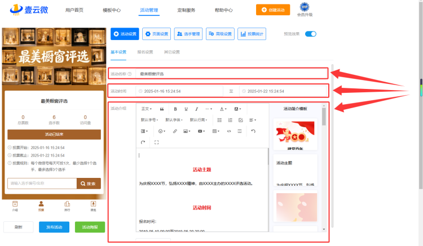This screenshot has height=246, width=423.
Task: Click the 活动名称 input field
Action: point(231,74)
